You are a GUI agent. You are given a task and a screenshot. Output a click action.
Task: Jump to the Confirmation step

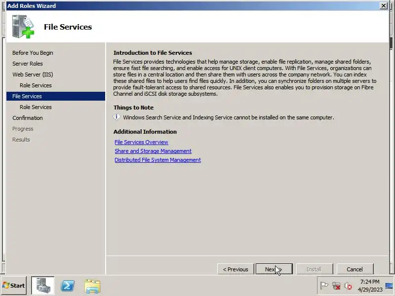28,117
